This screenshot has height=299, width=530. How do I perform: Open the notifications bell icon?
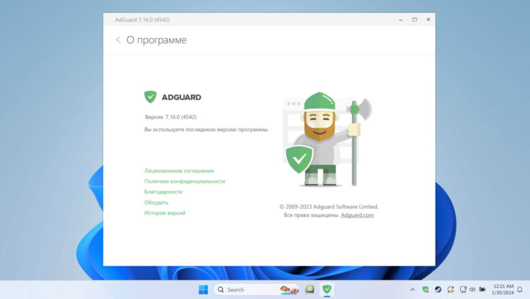[x=520, y=289]
